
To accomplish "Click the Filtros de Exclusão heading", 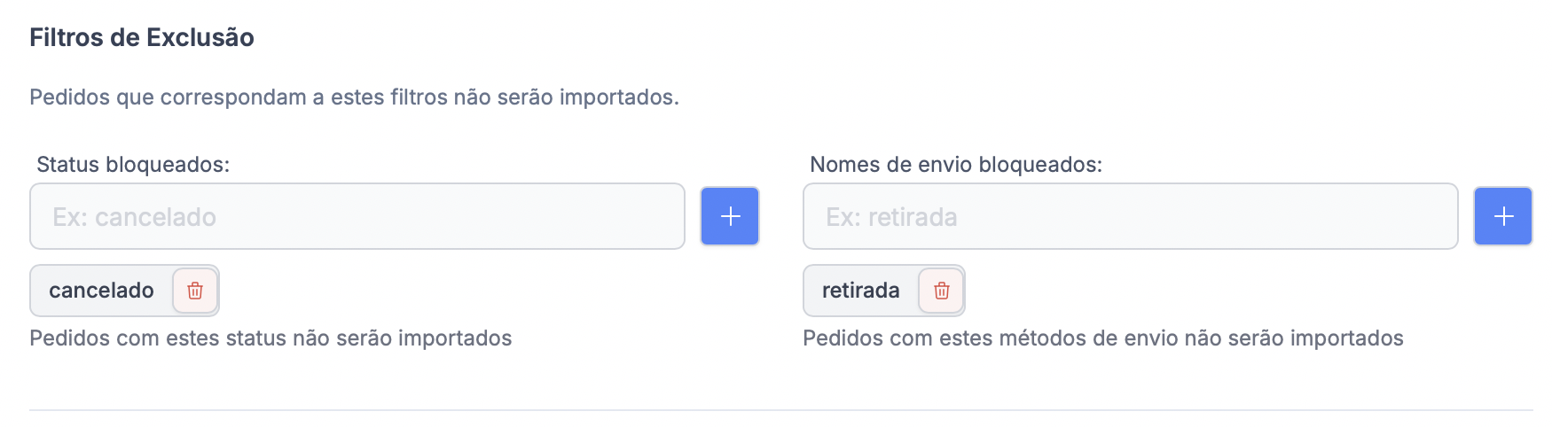I will coord(142,37).
